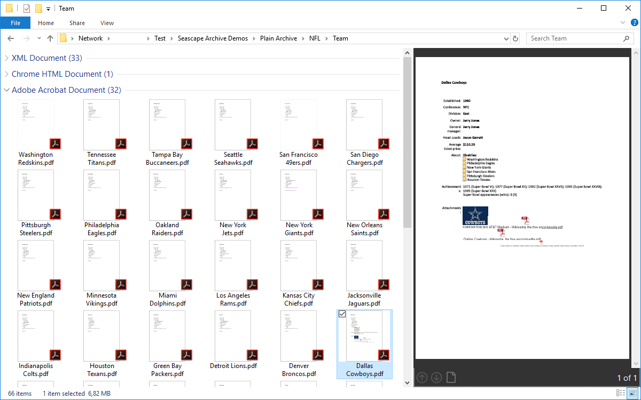Open the View ribbon tab
Image resolution: width=641 pixels, height=400 pixels.
(x=107, y=23)
